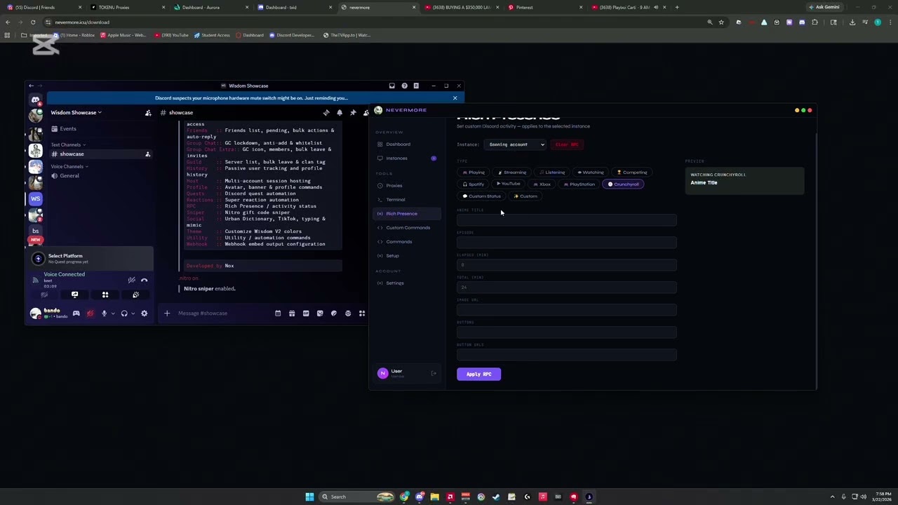Image resolution: width=898 pixels, height=505 pixels.
Task: Open Activities launcher in voice panel
Action: 105,295
